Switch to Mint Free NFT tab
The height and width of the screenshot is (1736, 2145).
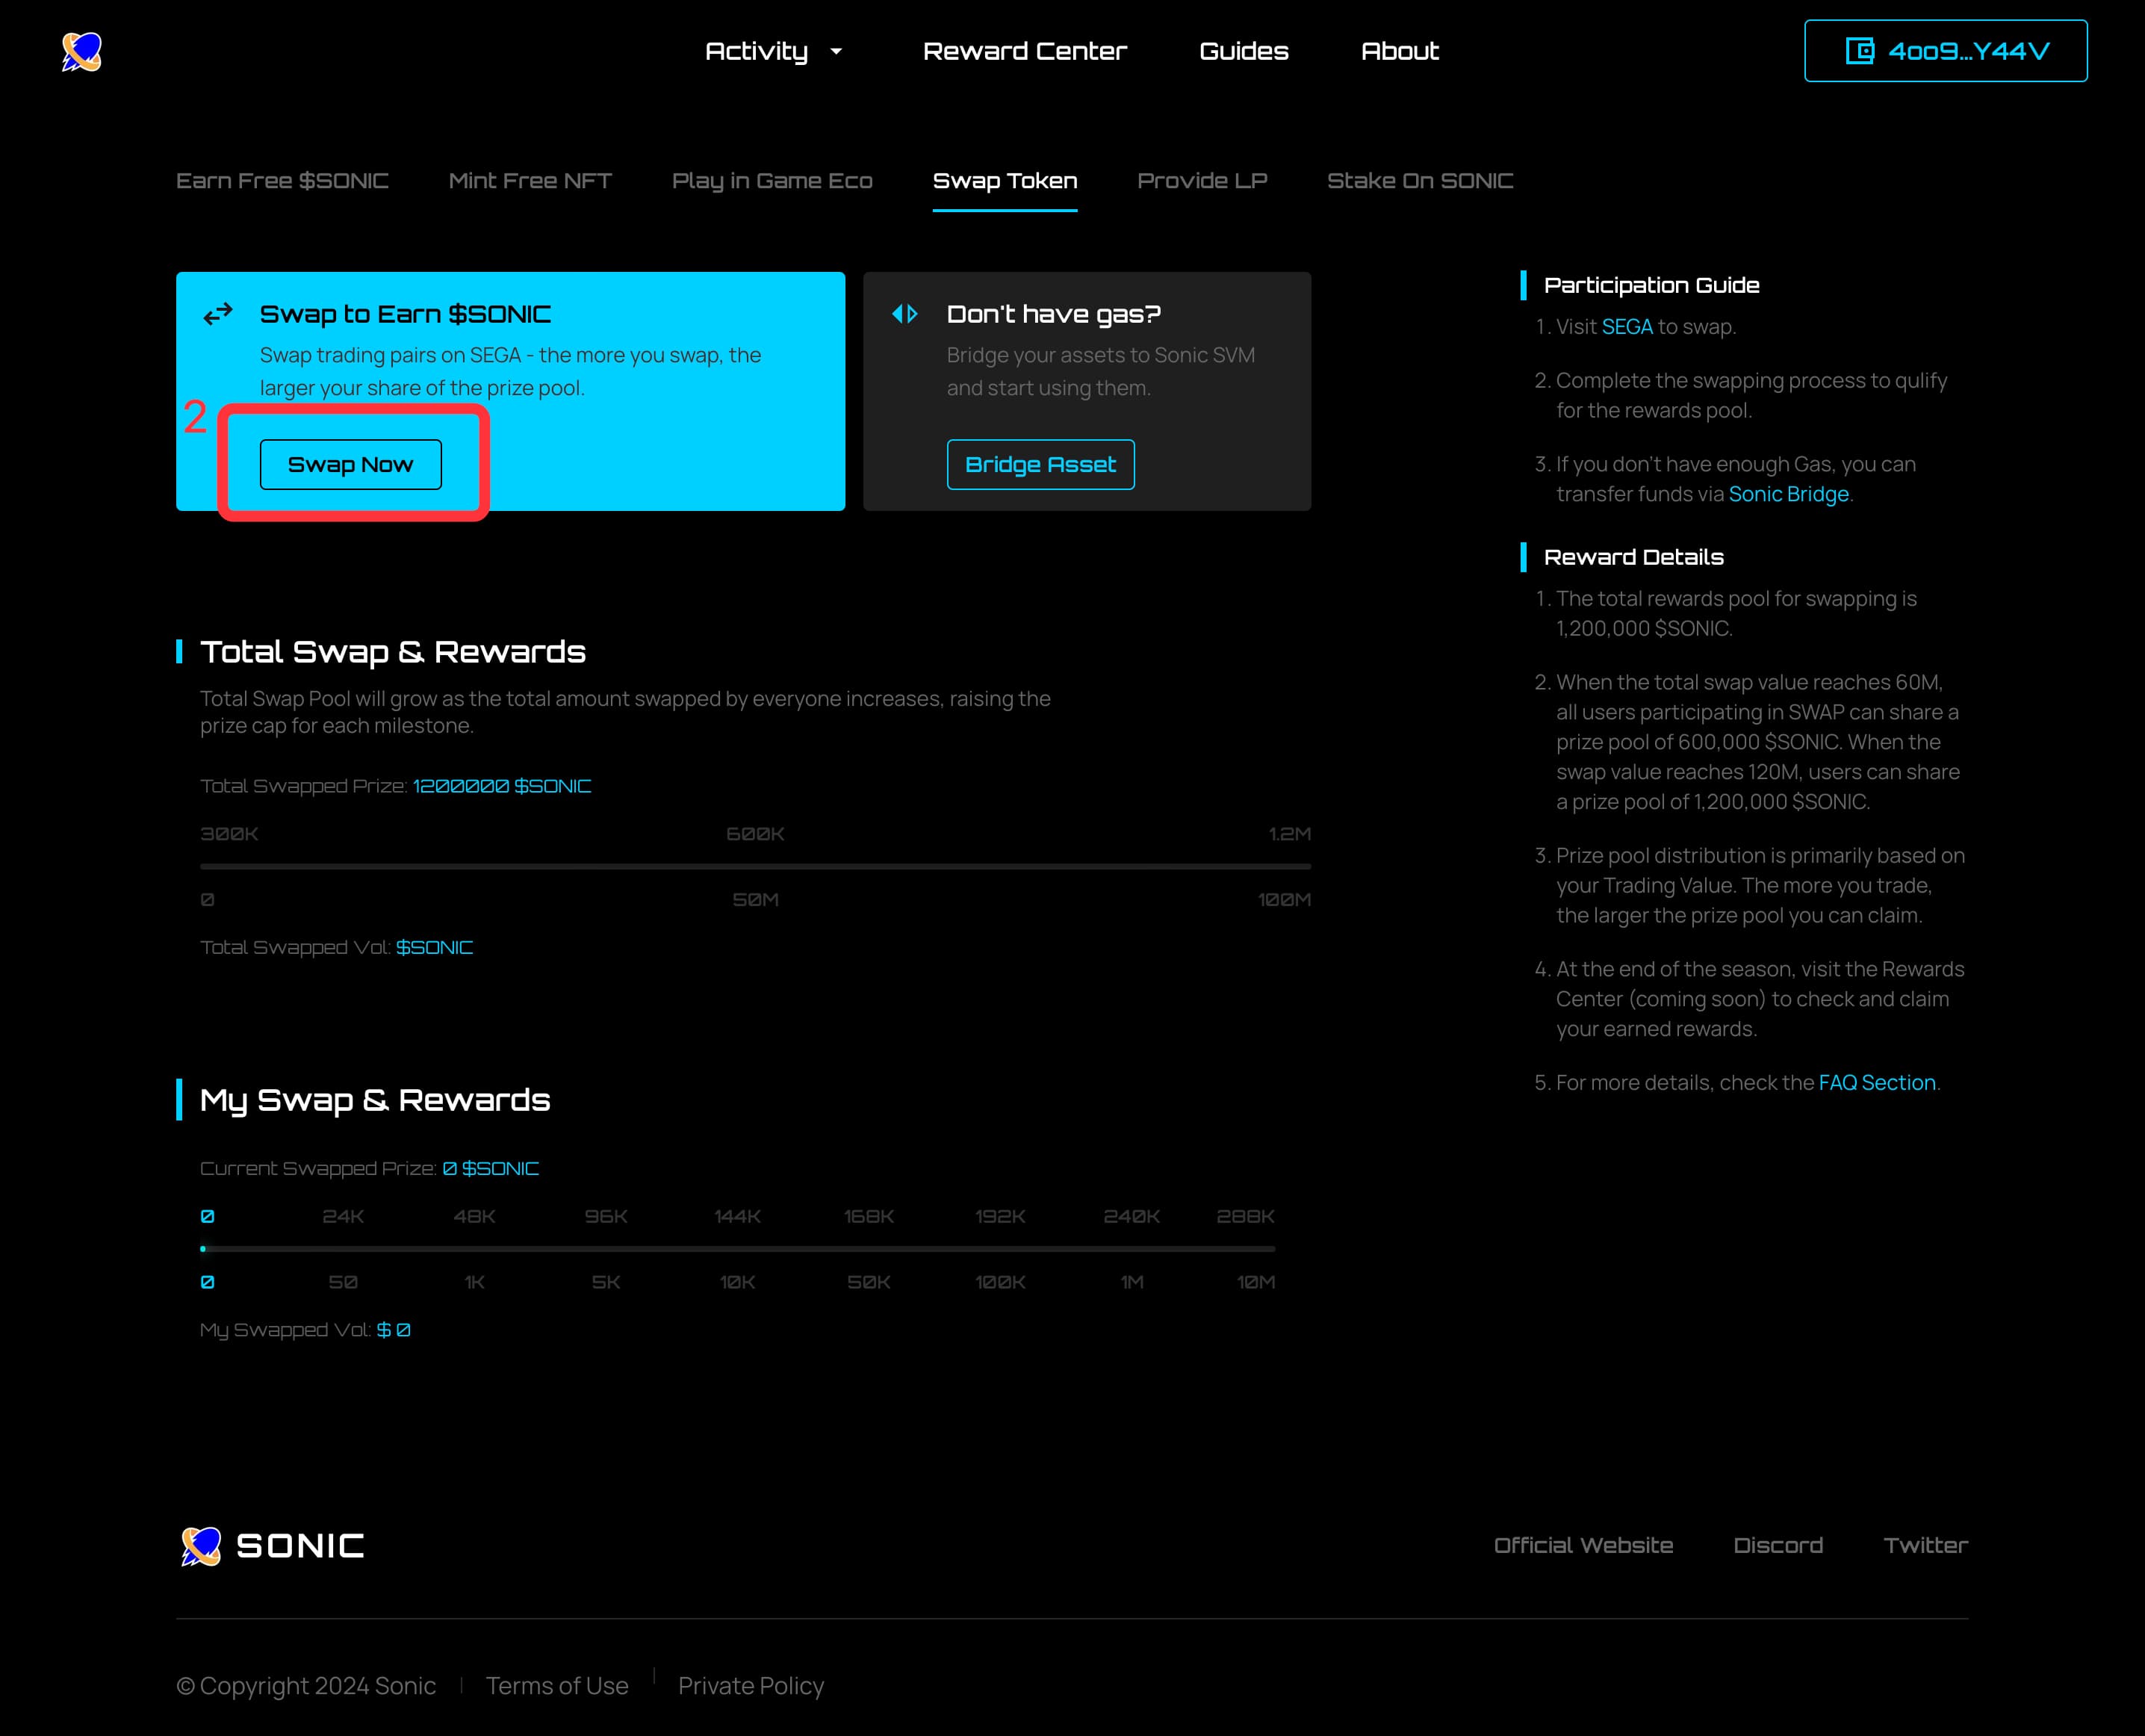pos(530,181)
